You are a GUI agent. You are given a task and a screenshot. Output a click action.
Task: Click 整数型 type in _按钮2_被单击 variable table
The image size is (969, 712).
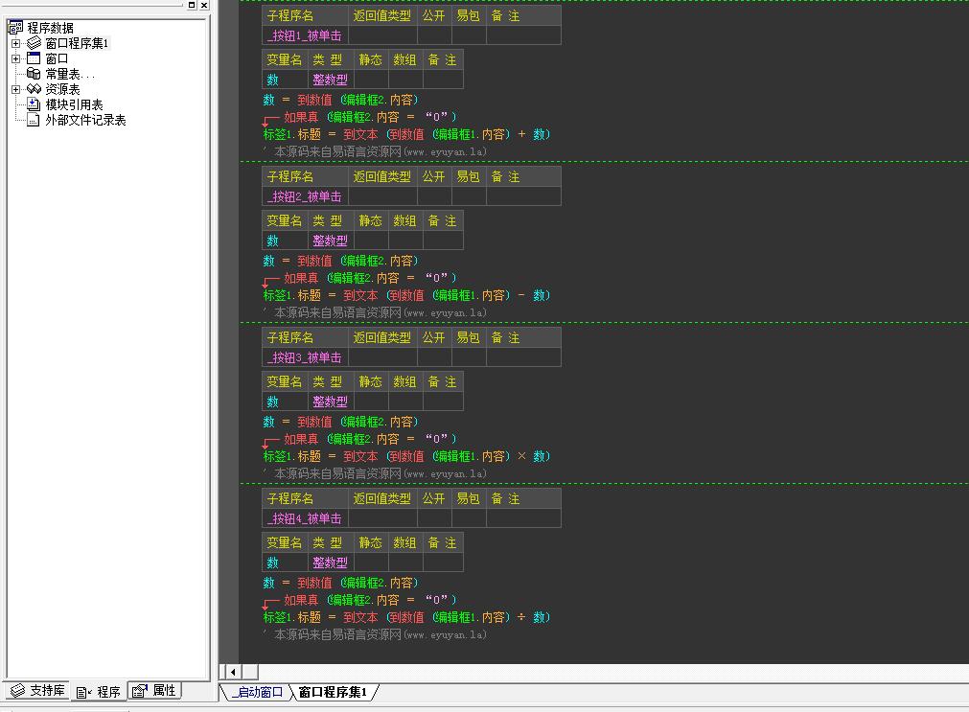coord(330,241)
